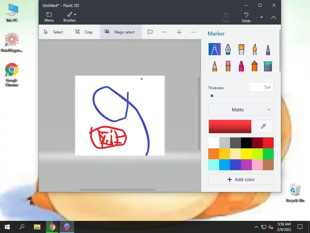
Task: Open File Explorer from the taskbar
Action: (x=37, y=227)
